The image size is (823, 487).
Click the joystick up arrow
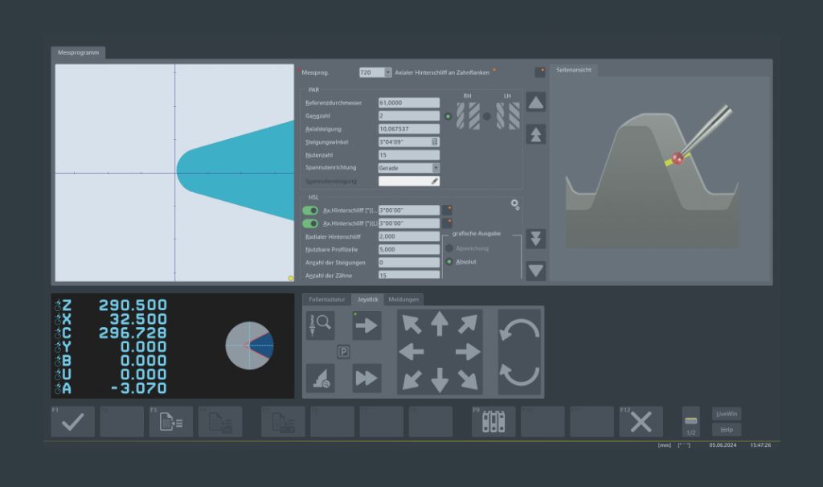pos(439,324)
